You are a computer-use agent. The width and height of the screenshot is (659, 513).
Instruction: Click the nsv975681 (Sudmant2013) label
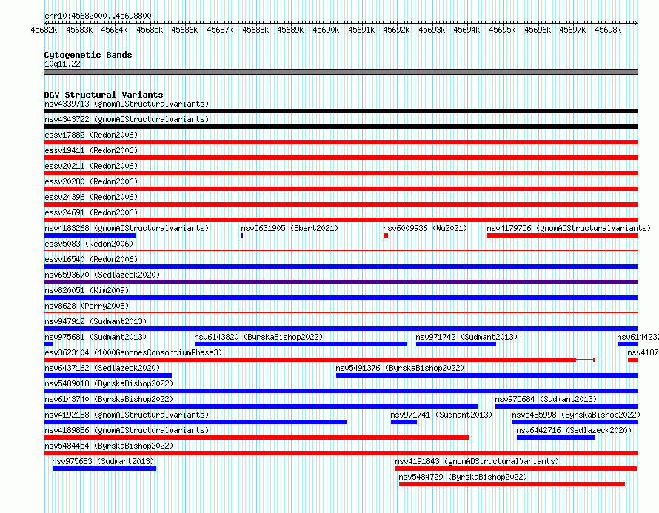(x=96, y=337)
